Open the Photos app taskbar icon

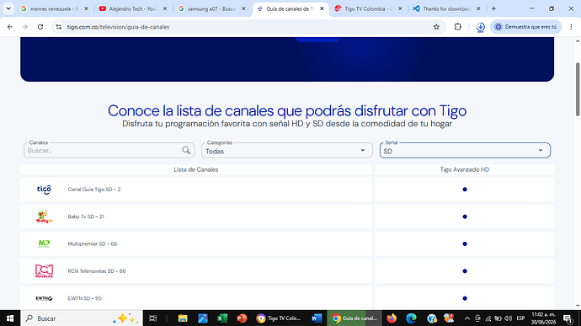(x=203, y=318)
